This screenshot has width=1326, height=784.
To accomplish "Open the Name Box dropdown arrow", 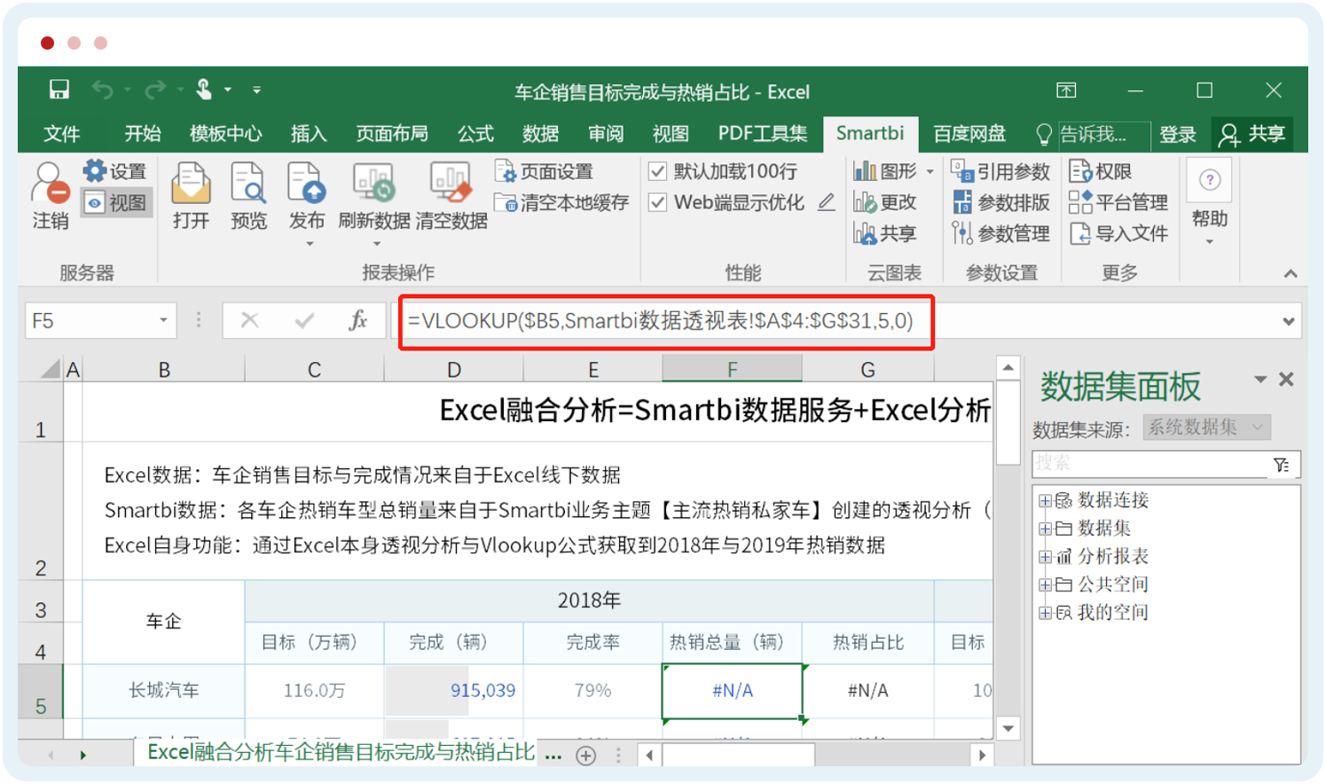I will point(163,320).
